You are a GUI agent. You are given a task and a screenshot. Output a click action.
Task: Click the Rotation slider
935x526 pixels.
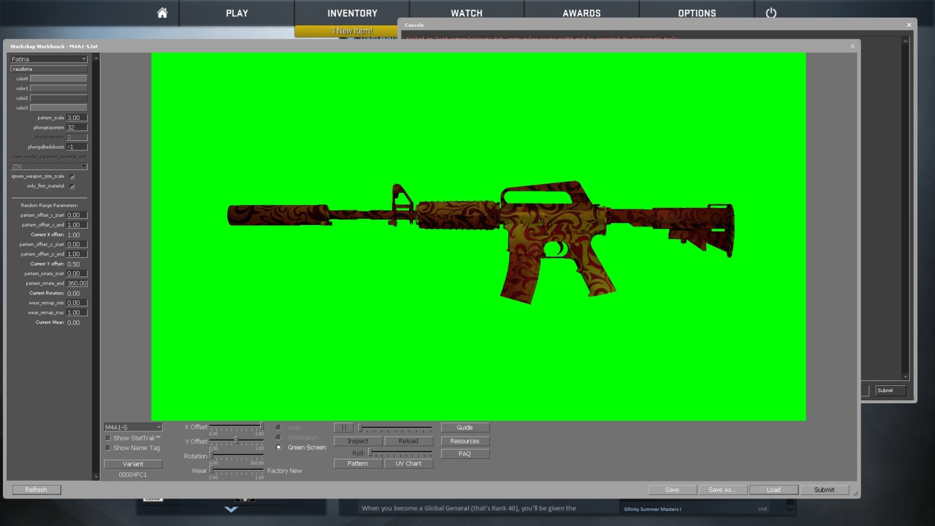coord(237,455)
